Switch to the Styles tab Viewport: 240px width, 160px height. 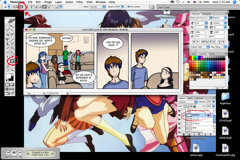(x=212, y=54)
